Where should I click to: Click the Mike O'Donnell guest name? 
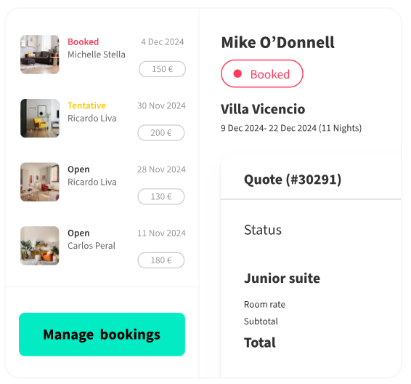[278, 42]
